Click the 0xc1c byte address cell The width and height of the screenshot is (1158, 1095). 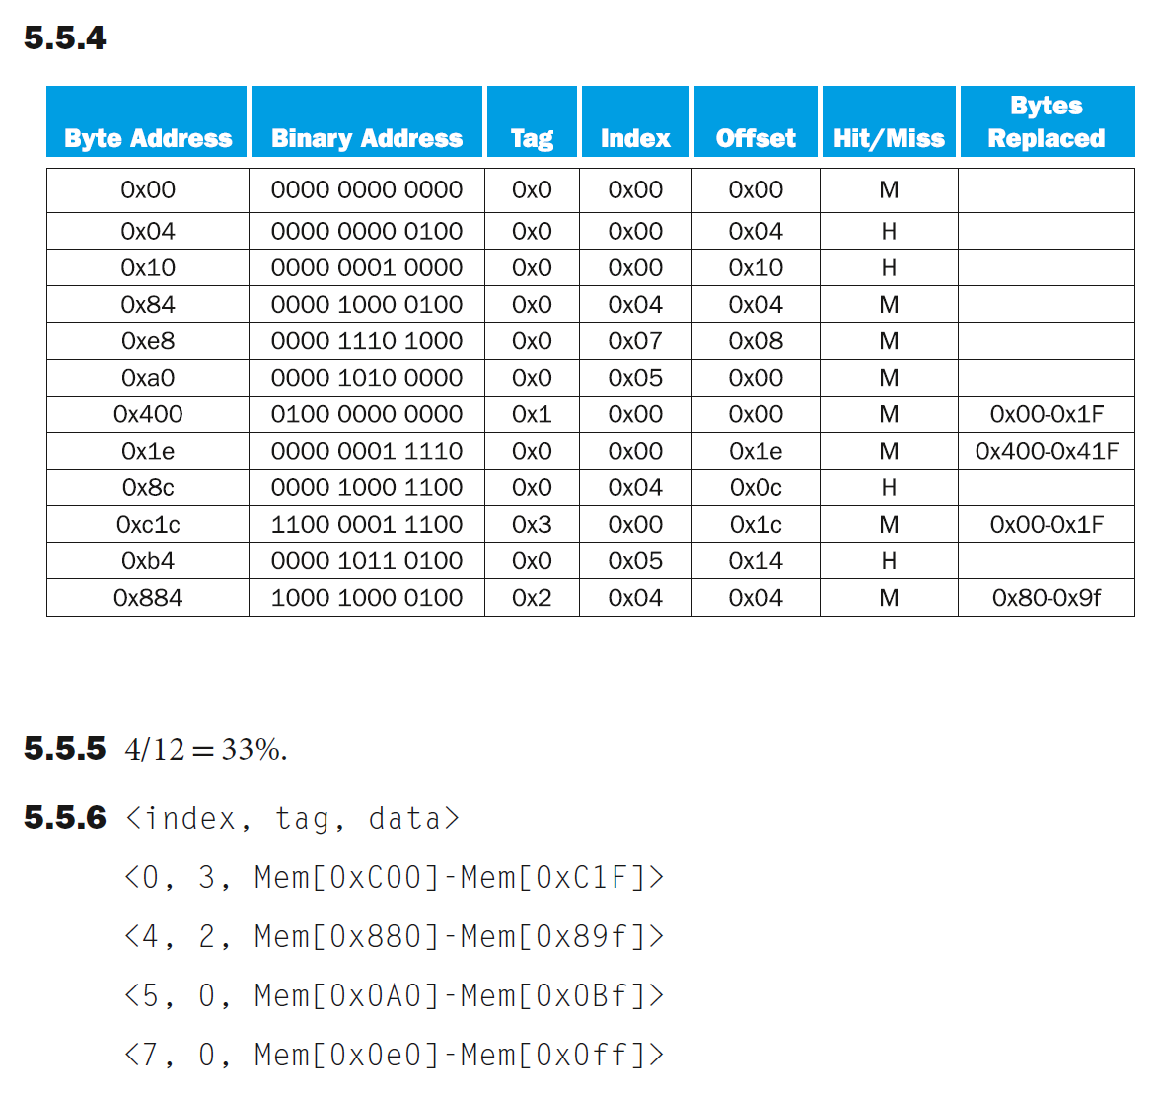point(148,524)
